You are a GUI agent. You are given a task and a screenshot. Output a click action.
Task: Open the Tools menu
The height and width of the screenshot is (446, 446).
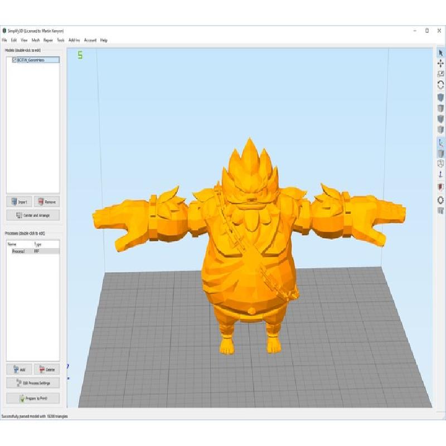click(61, 40)
